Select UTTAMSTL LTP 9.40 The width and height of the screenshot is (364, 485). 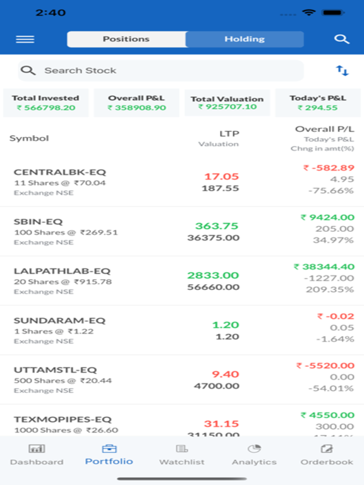click(x=226, y=374)
